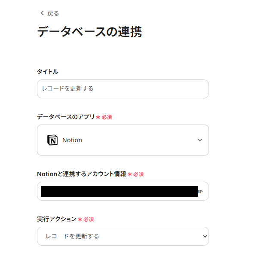270x262 pixels.
Task: Click the redacted Notion account information field
Action: 119,191
